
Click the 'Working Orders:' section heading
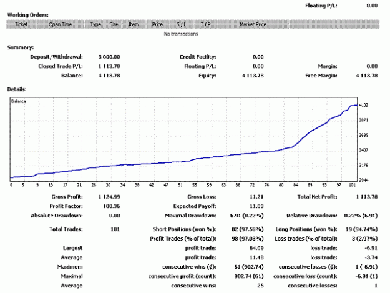28,15
